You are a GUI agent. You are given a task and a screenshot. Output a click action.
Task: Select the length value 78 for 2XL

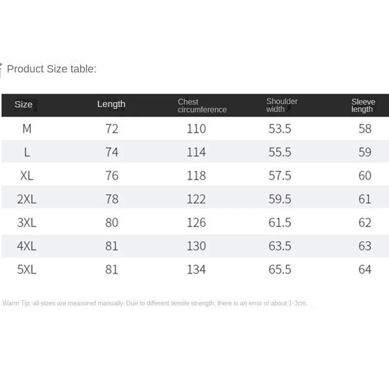click(x=112, y=199)
